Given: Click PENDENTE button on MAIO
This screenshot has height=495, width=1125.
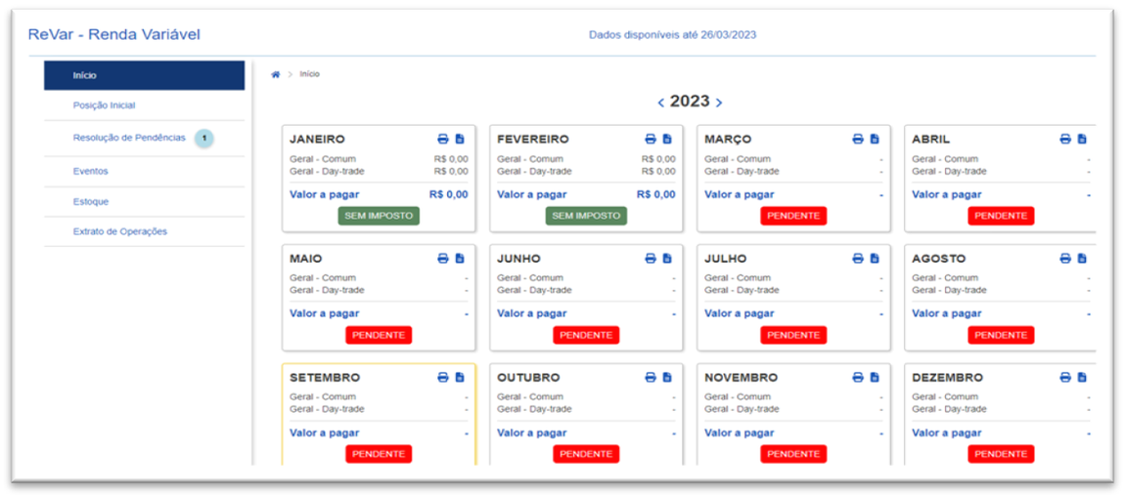Looking at the screenshot, I should (x=379, y=335).
